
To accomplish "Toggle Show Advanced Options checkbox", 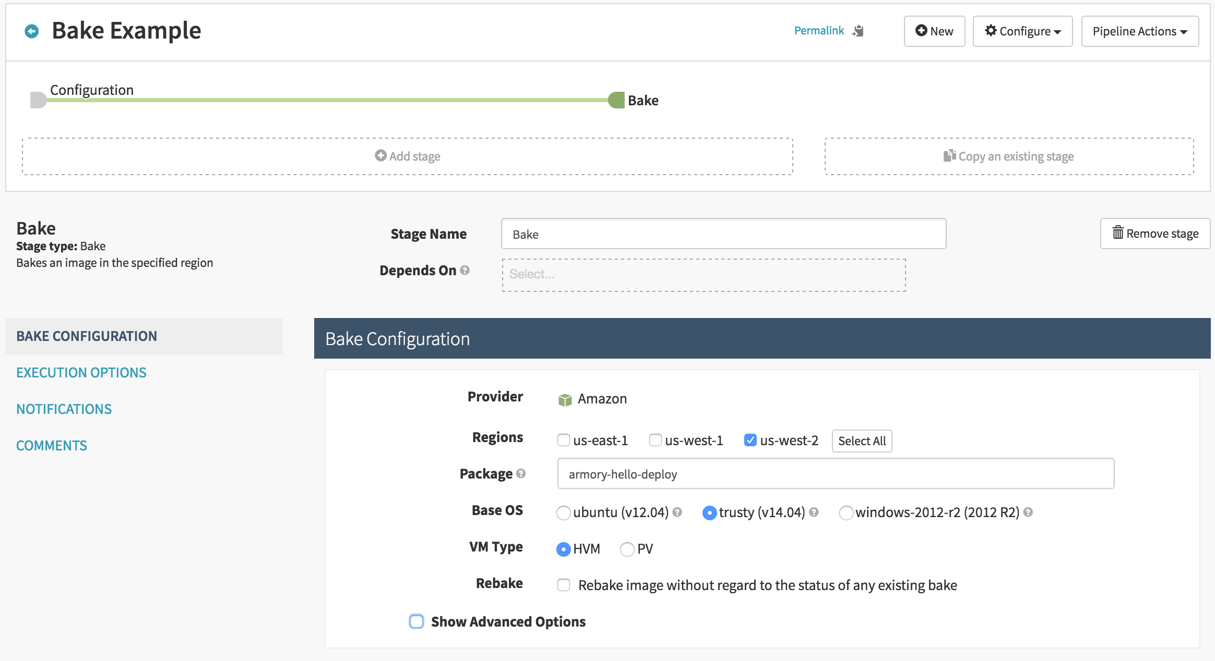I will pyautogui.click(x=416, y=621).
